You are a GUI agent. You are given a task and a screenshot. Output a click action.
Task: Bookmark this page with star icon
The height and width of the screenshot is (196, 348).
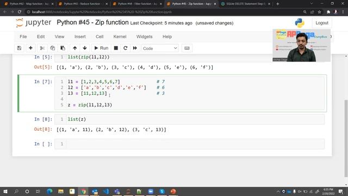point(319,12)
